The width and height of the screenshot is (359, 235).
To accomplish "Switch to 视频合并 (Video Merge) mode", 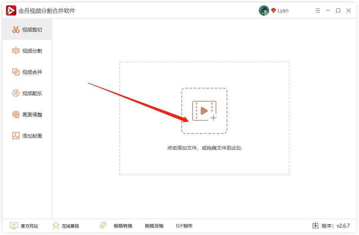I will (x=26, y=72).
